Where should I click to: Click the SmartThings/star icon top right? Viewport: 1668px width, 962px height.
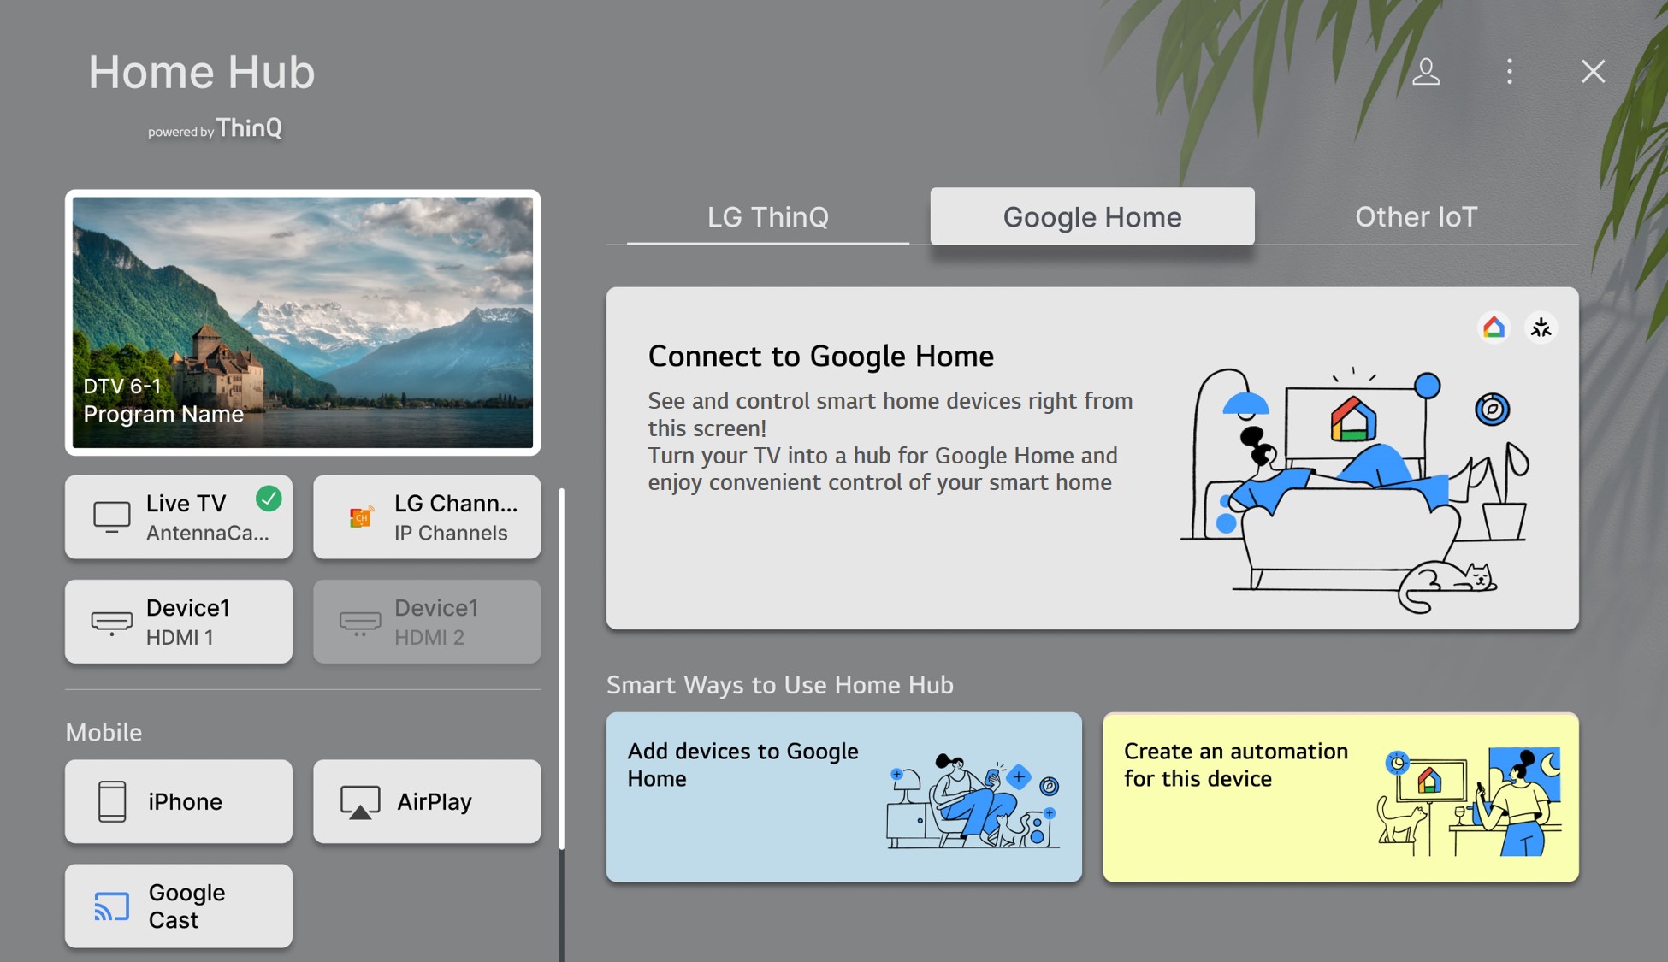point(1541,327)
